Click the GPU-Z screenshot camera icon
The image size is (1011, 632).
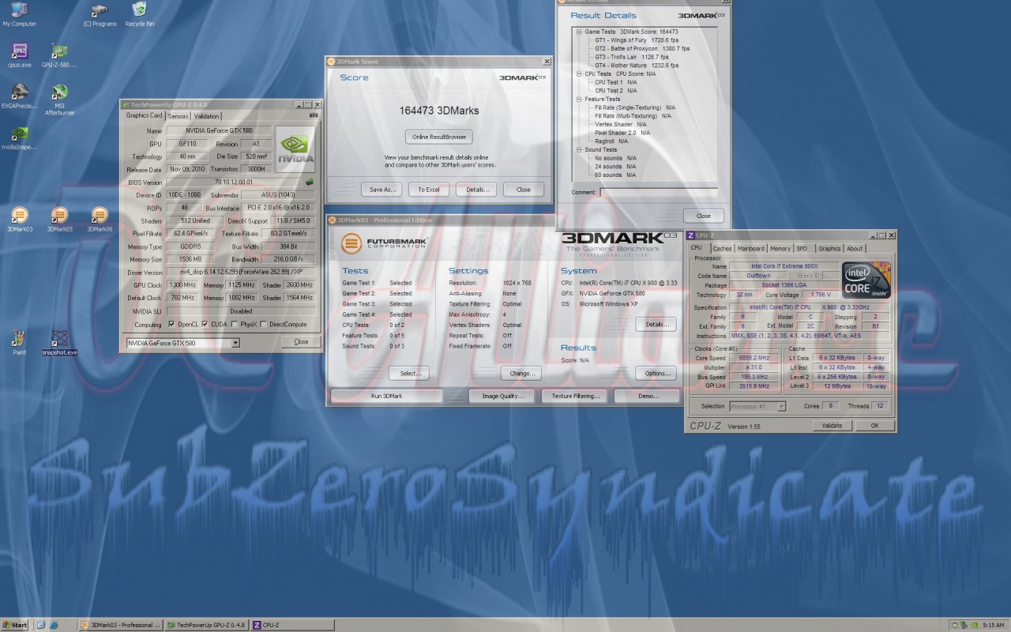pos(314,115)
